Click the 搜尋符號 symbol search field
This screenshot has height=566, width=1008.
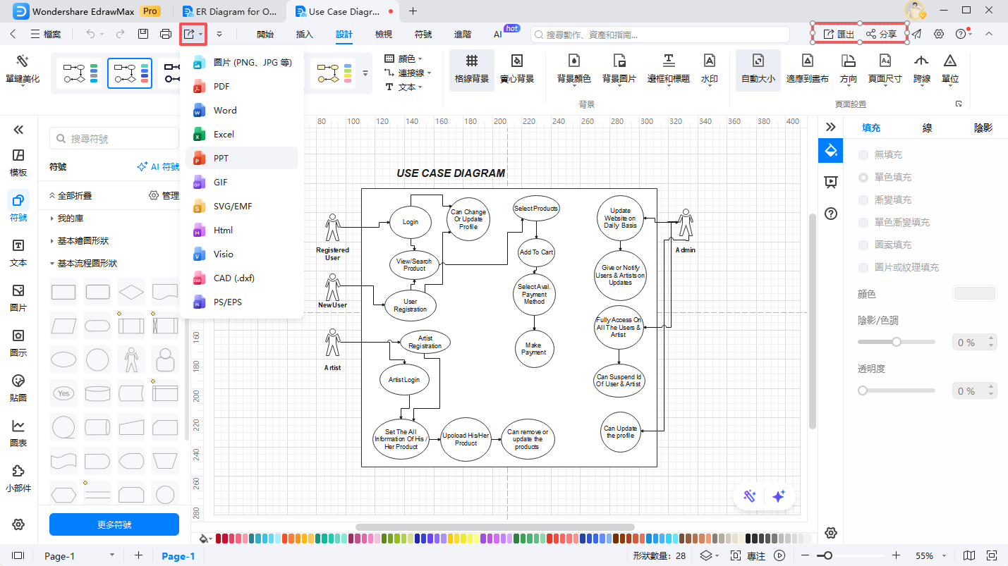(x=114, y=139)
